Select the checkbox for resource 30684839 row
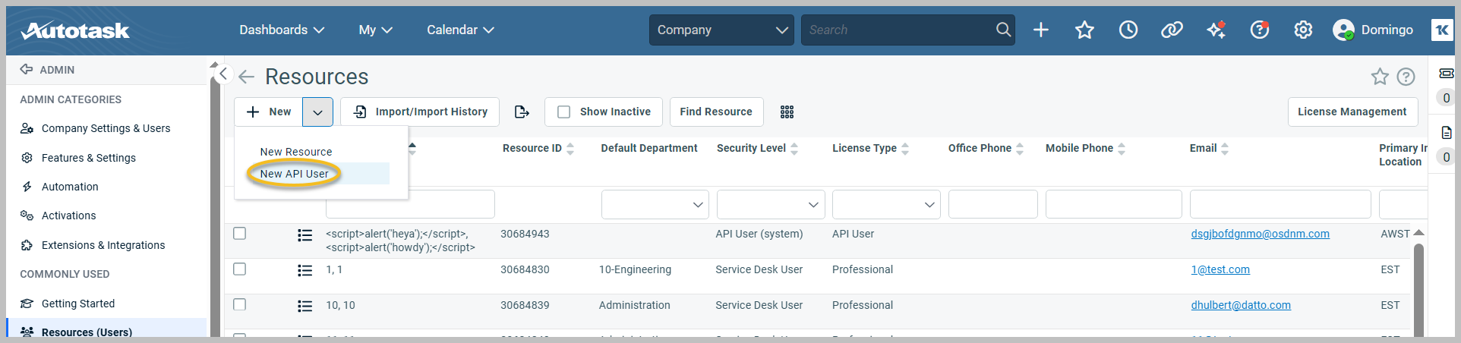 pos(240,305)
